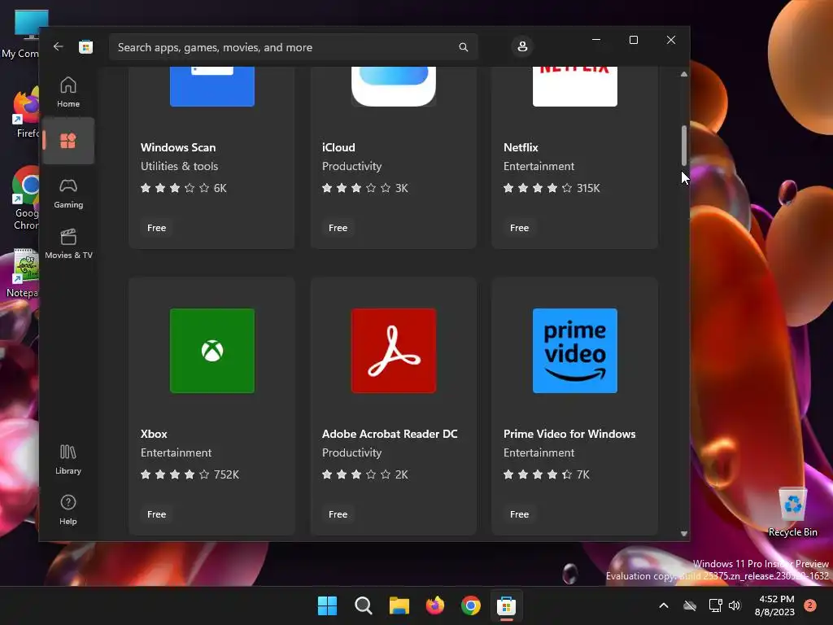Go back with the Store back arrow
The width and height of the screenshot is (833, 625).
[58, 46]
